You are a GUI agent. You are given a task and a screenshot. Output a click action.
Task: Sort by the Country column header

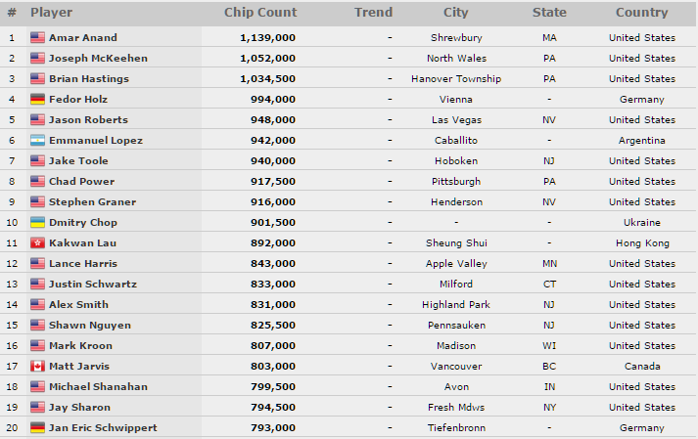tap(641, 13)
